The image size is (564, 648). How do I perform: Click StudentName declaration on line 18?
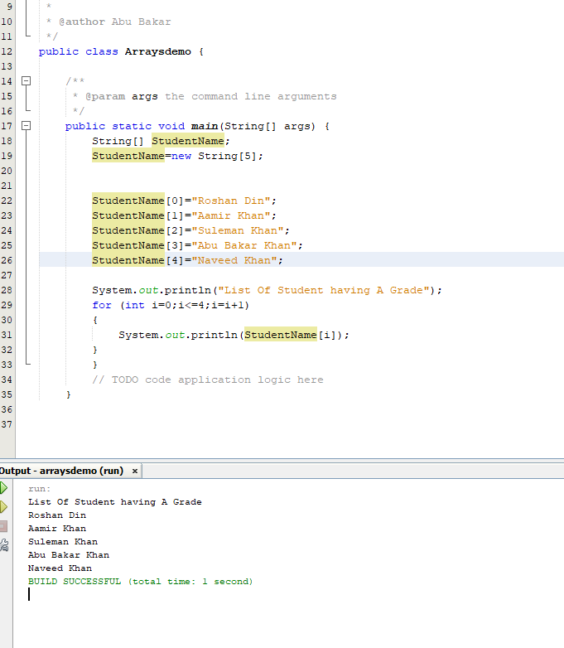tap(188, 141)
